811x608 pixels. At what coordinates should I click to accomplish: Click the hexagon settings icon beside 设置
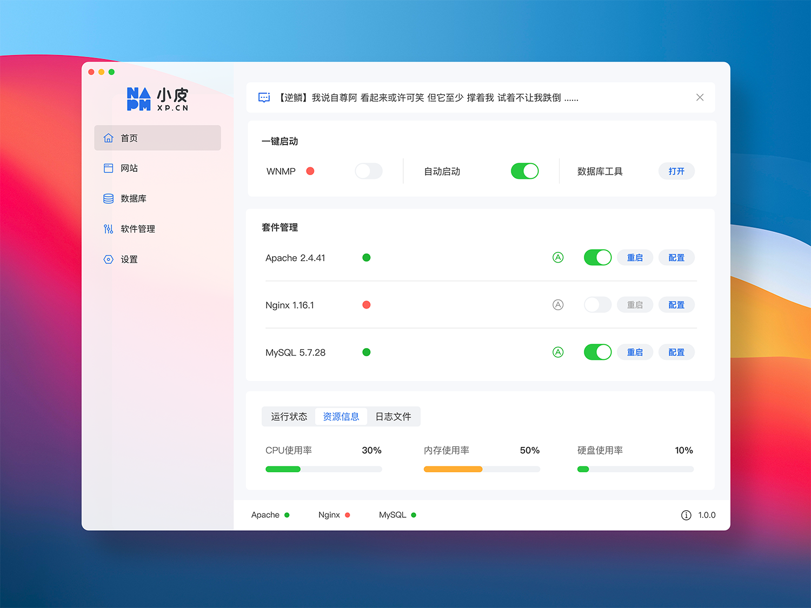pyautogui.click(x=108, y=259)
